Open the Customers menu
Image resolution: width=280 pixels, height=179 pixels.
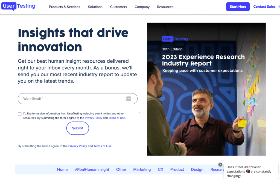coord(119,7)
